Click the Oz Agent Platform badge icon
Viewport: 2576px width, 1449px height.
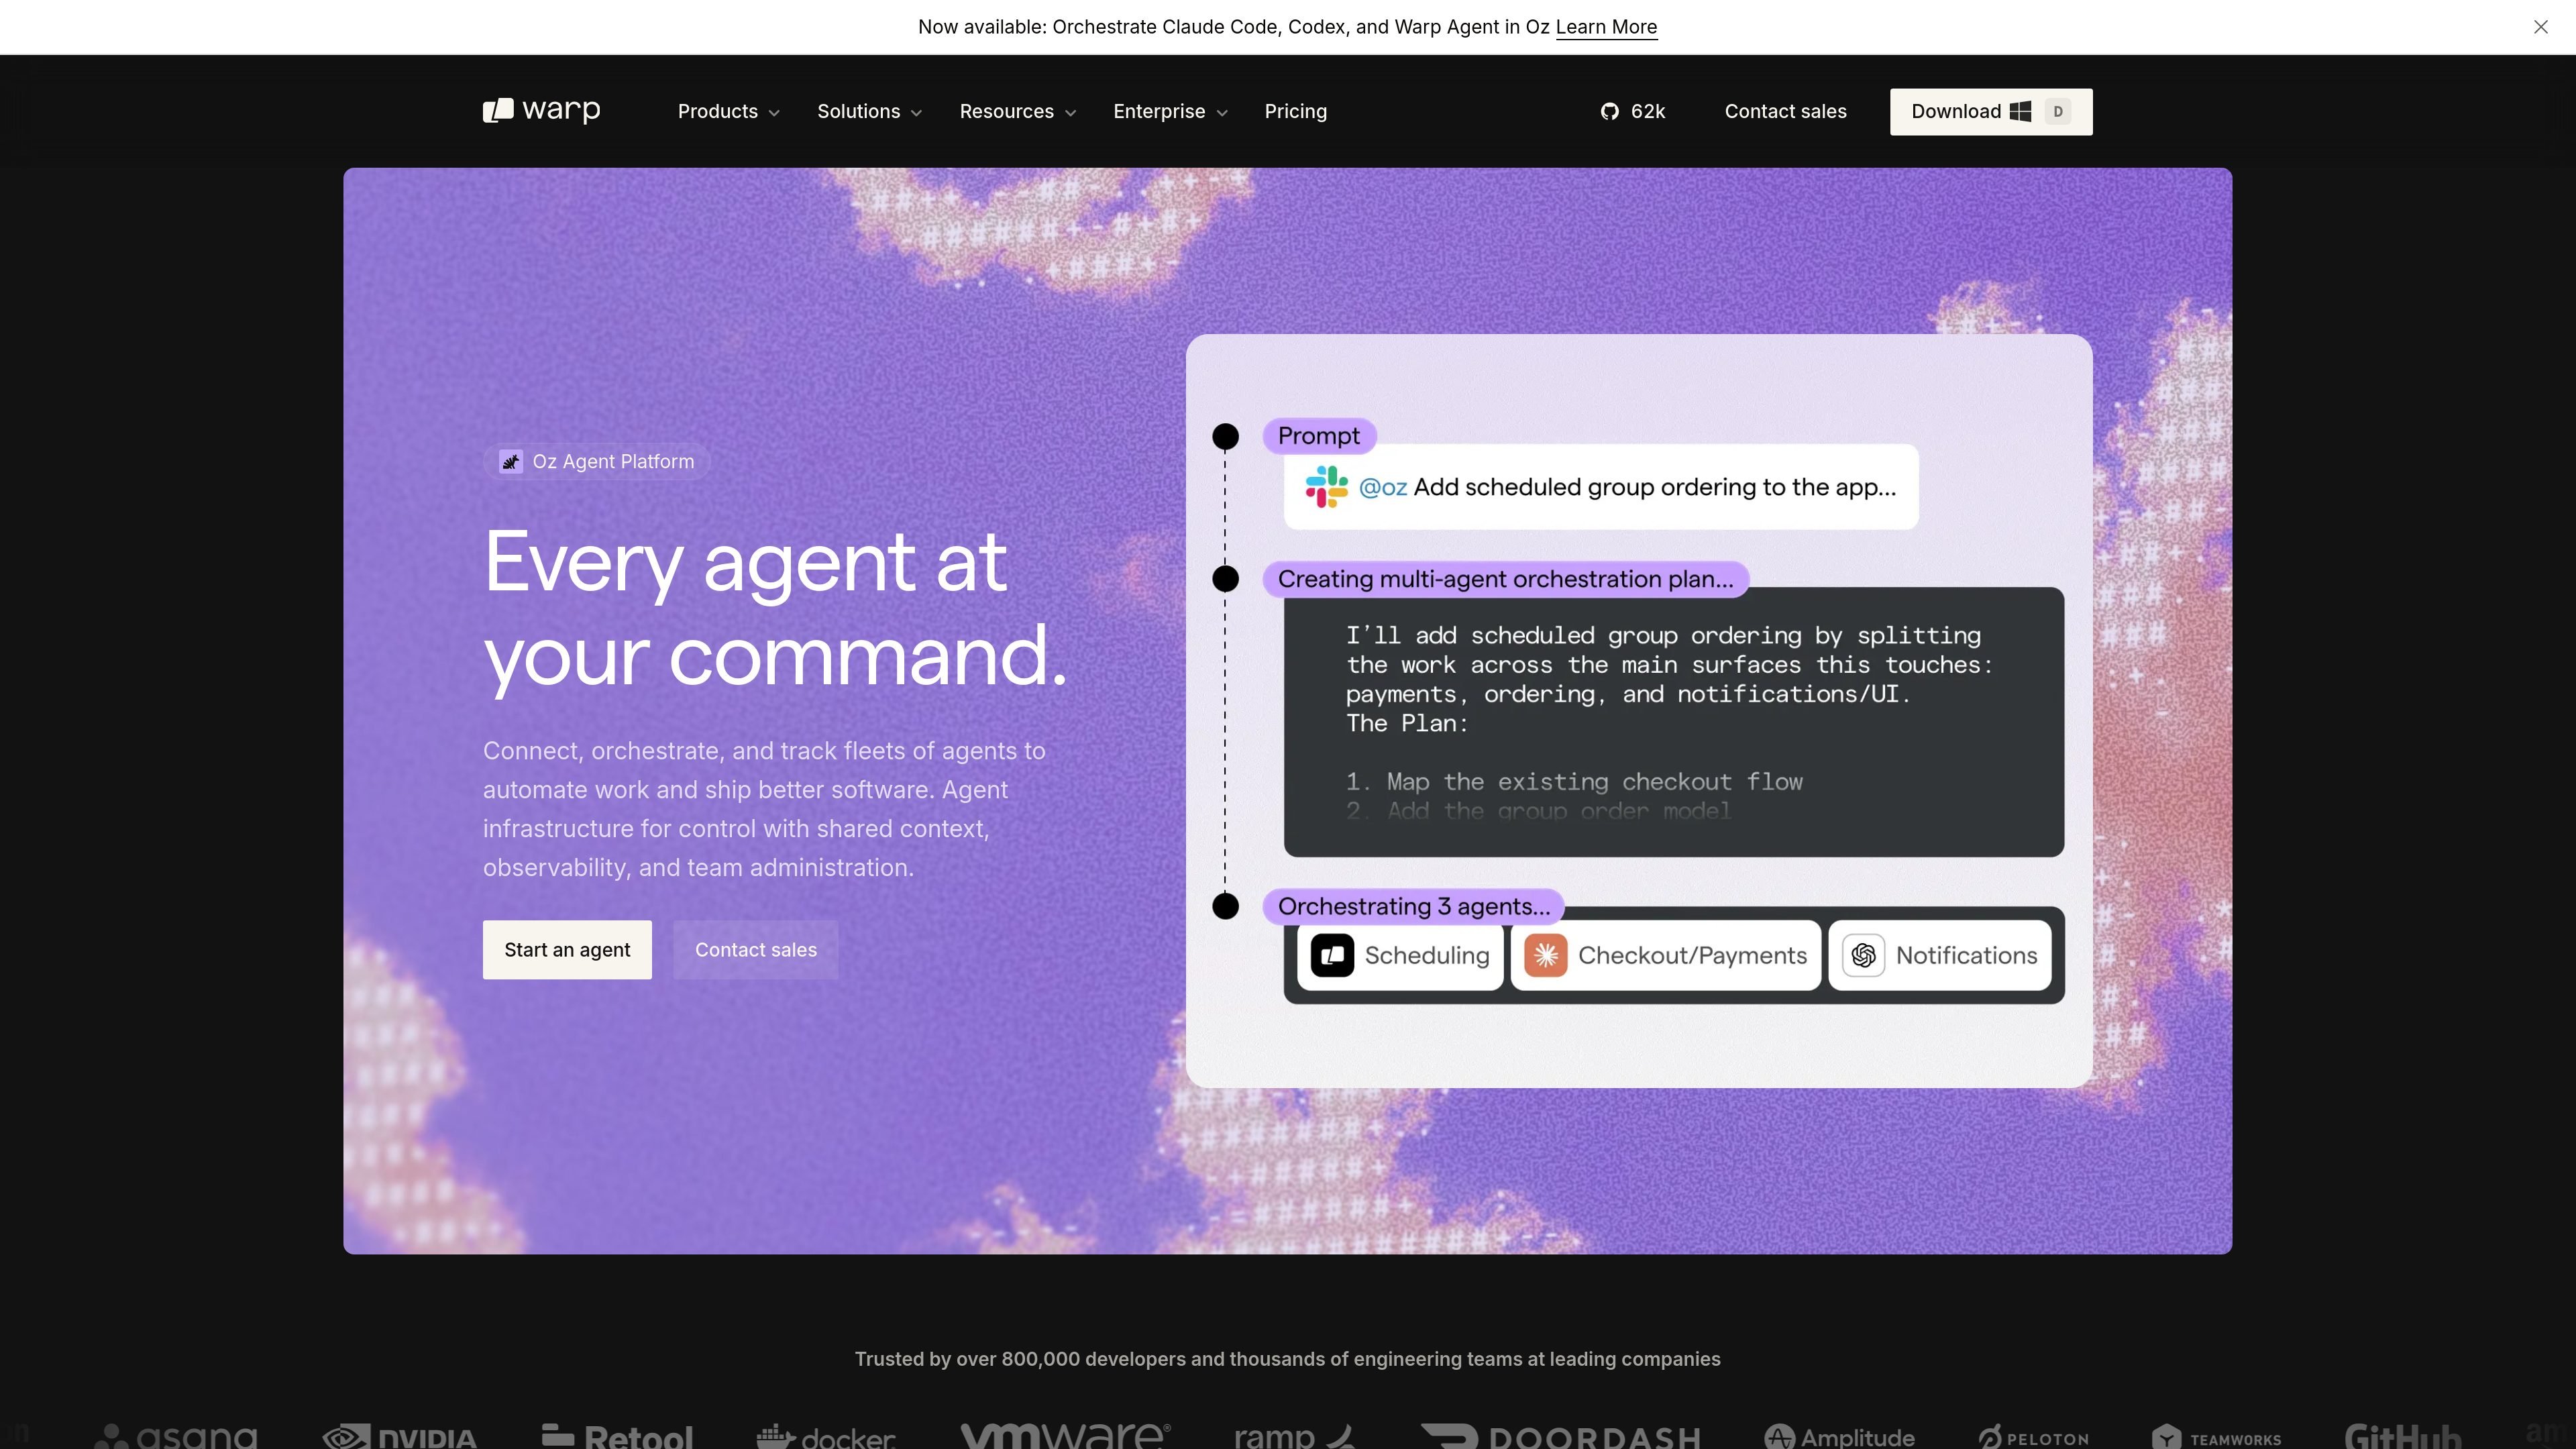pyautogui.click(x=511, y=461)
